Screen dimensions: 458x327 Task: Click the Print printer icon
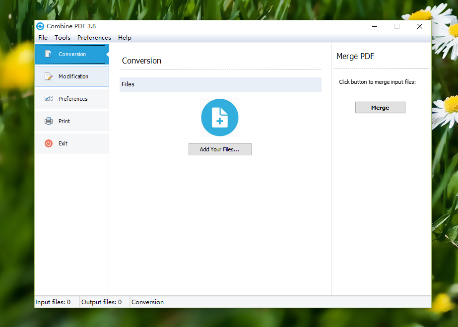(x=49, y=121)
